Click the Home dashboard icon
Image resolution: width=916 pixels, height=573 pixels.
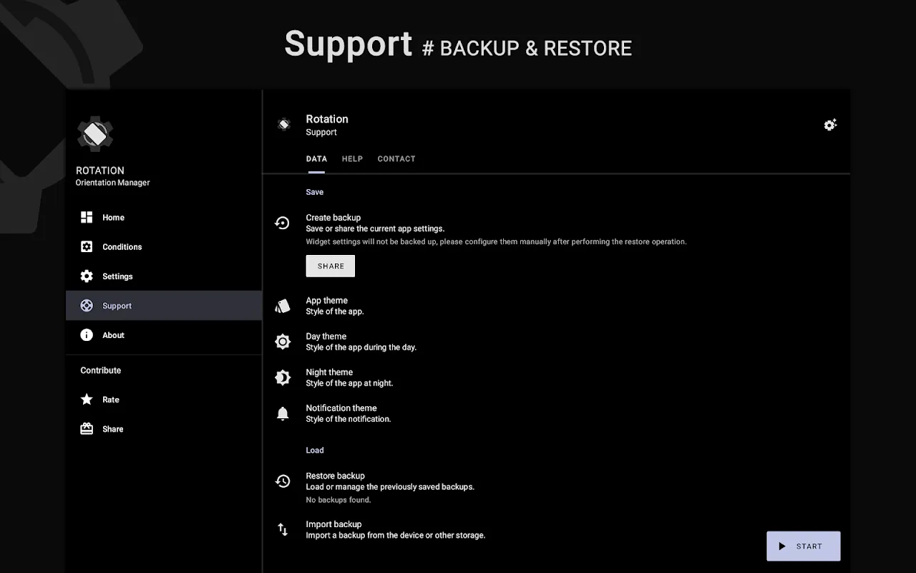pos(87,217)
